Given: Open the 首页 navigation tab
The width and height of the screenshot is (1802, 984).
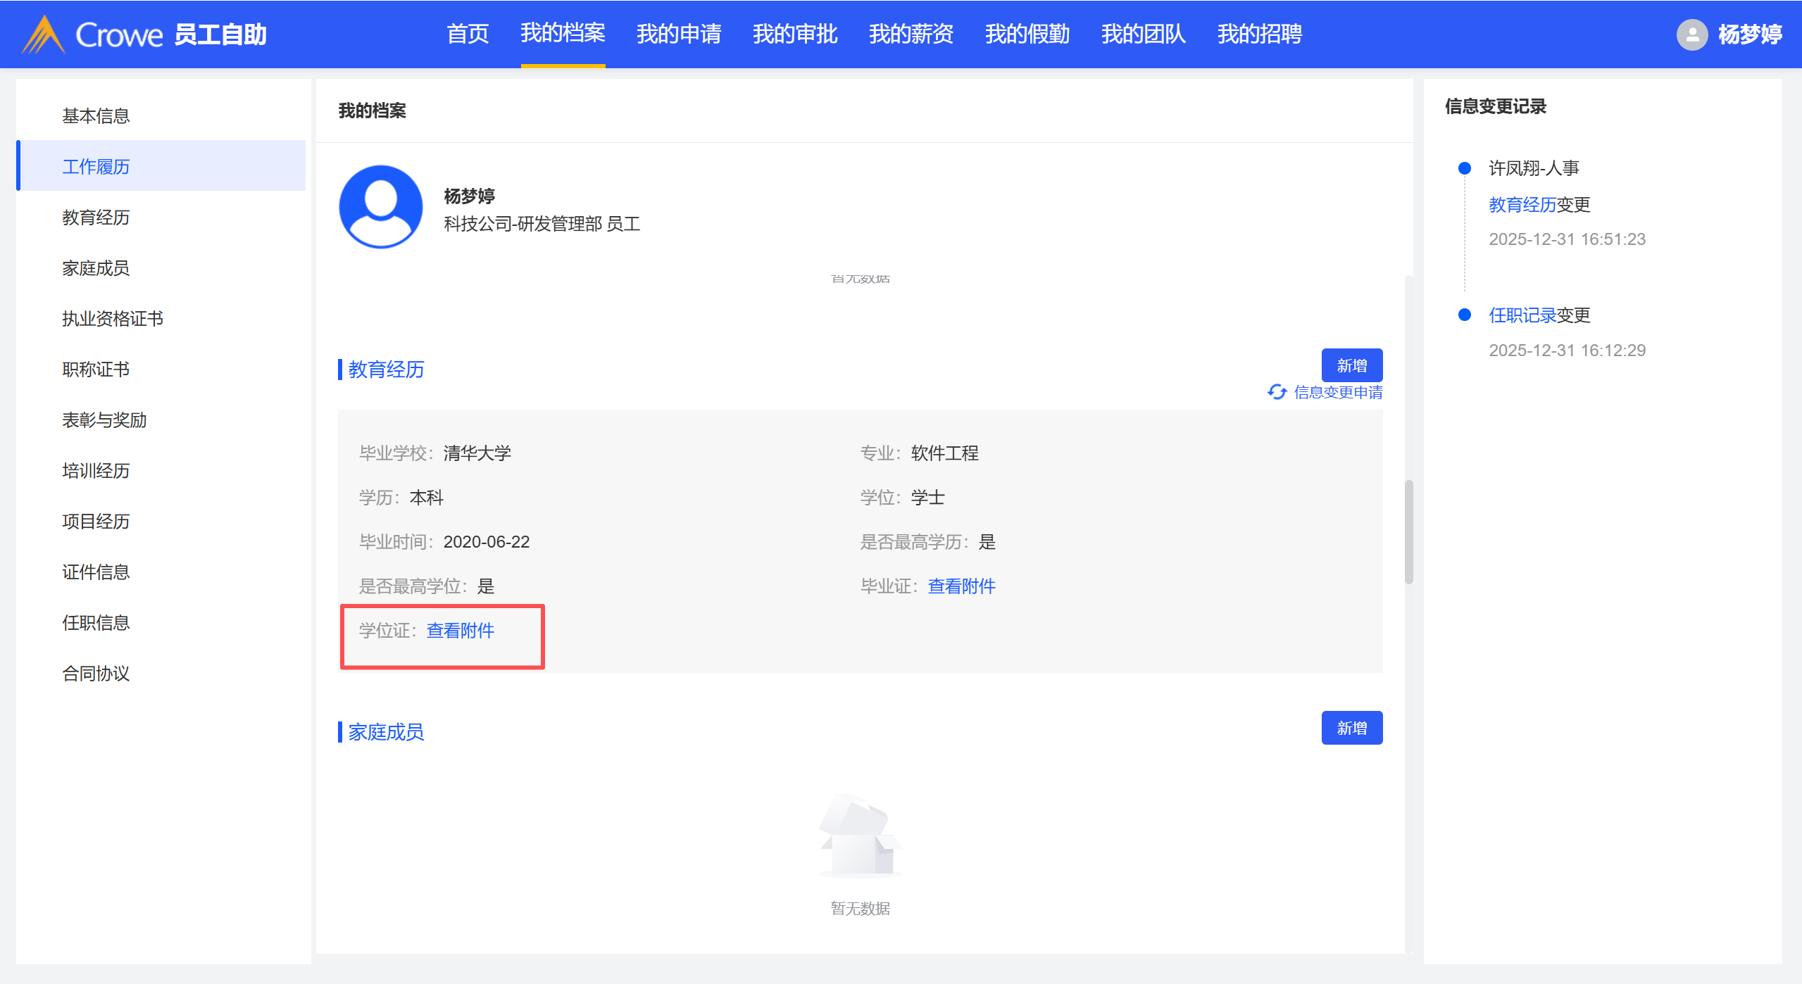Looking at the screenshot, I should tap(467, 34).
